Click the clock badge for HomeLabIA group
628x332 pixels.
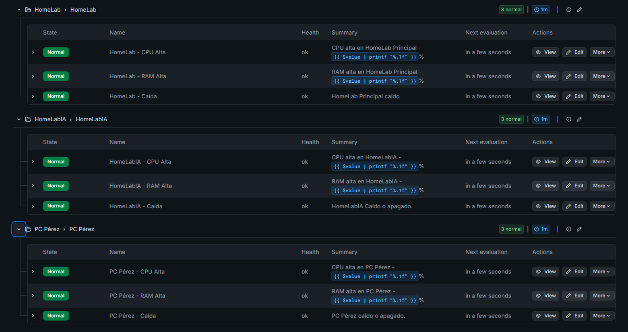540,119
